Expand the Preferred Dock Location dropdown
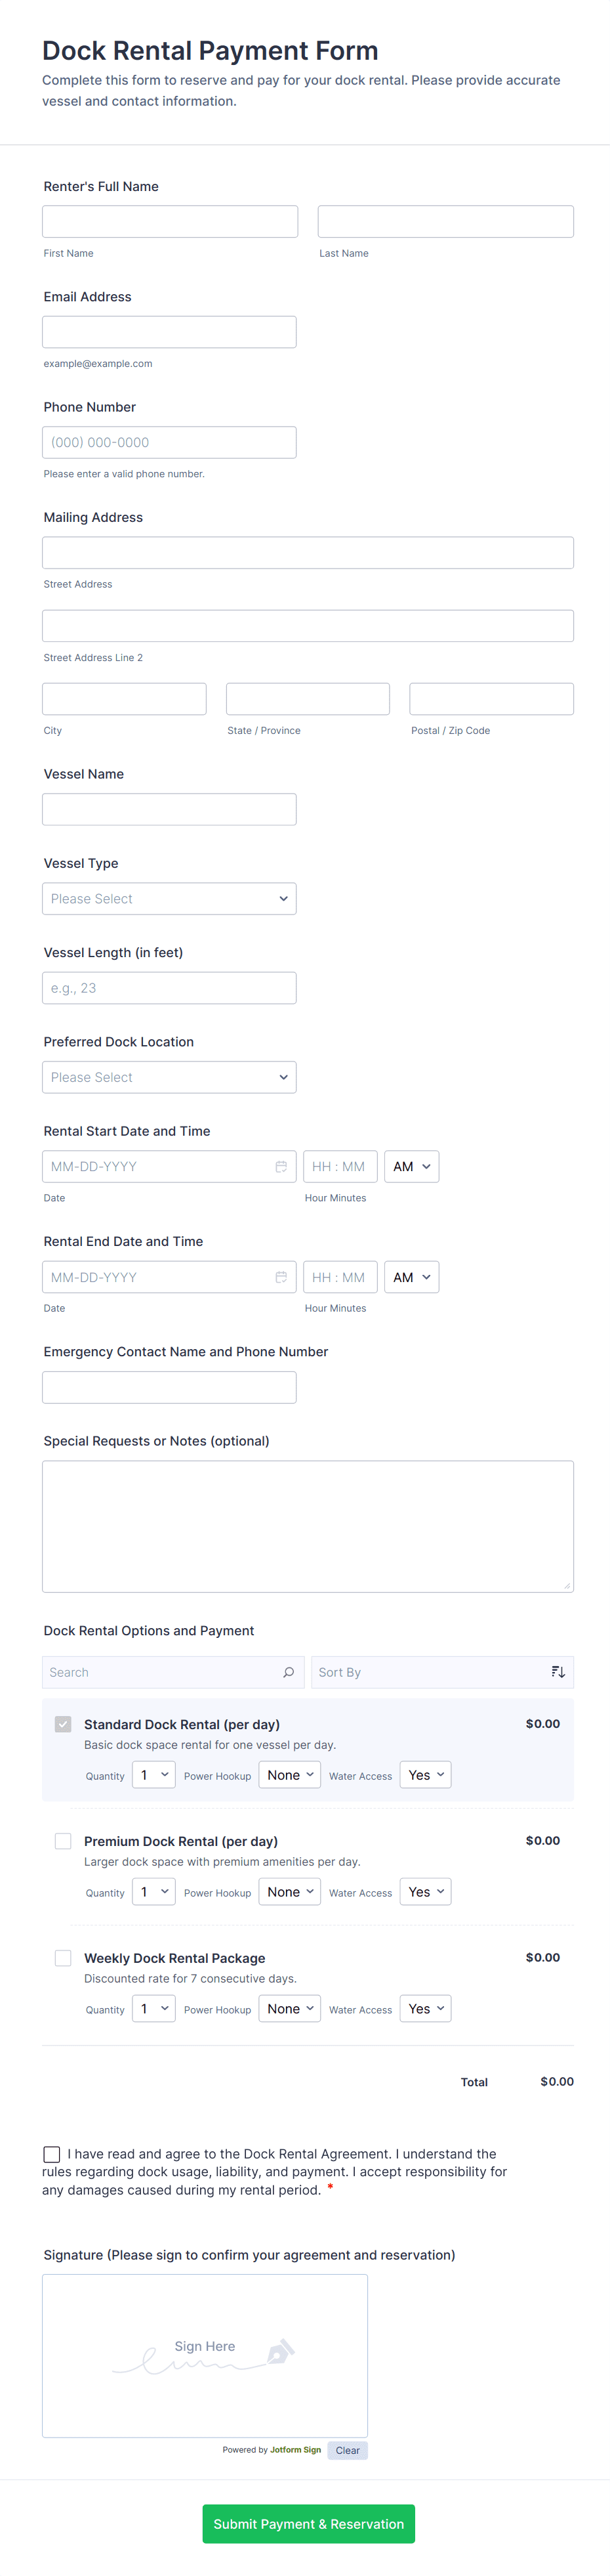 click(x=169, y=1077)
